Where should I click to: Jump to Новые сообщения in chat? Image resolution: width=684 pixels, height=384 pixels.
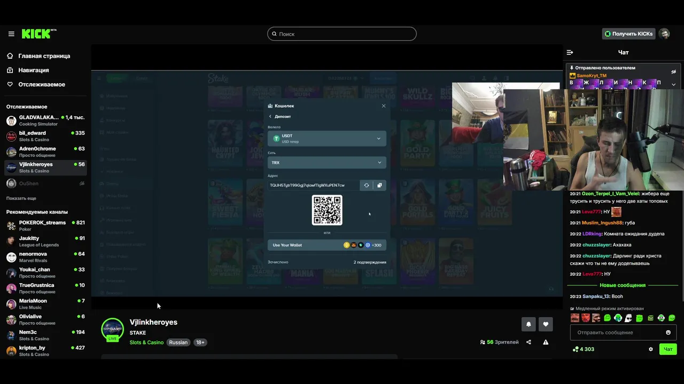coord(623,285)
